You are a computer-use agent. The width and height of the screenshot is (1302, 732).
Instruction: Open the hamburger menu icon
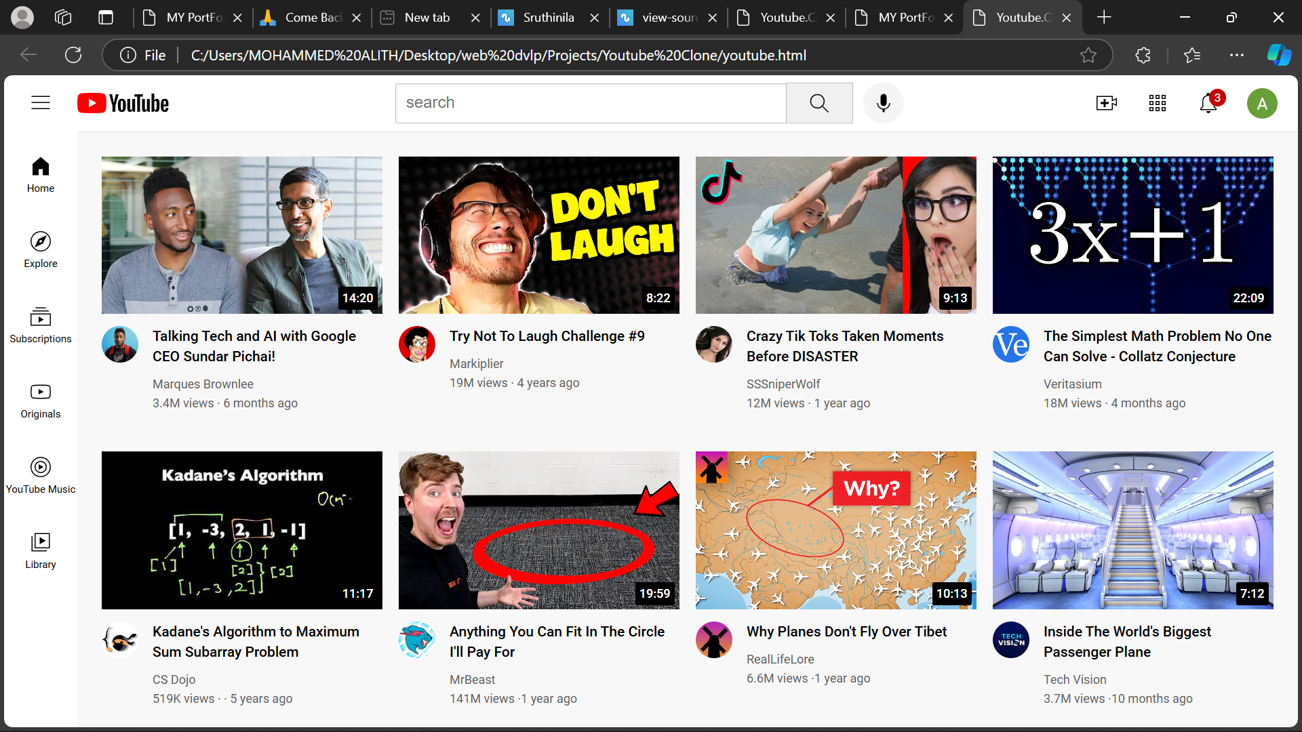pyautogui.click(x=41, y=103)
